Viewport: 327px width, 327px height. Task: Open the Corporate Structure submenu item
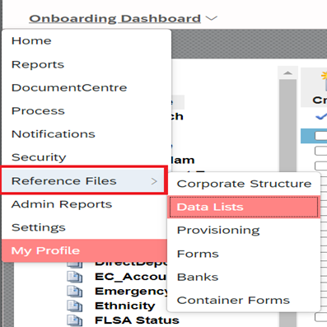(244, 184)
